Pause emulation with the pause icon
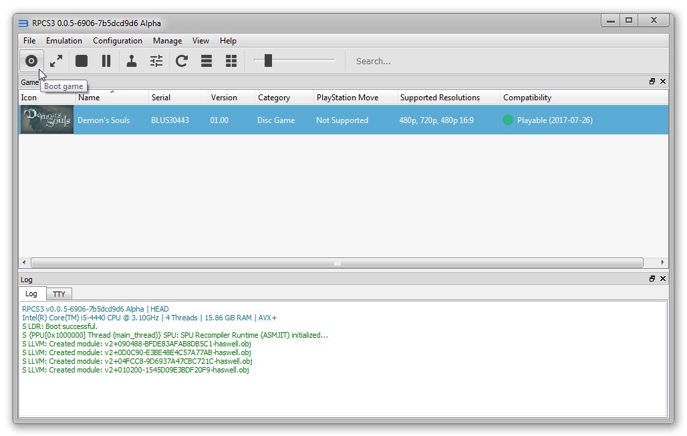Viewport: 687px width, 436px height. 106,61
